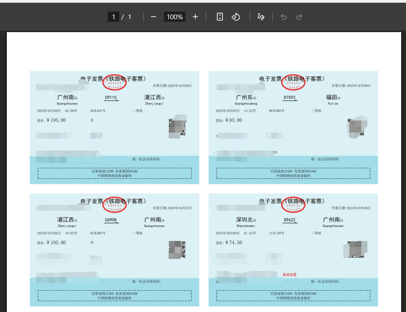Click the 福田 arrival station name

(331, 98)
